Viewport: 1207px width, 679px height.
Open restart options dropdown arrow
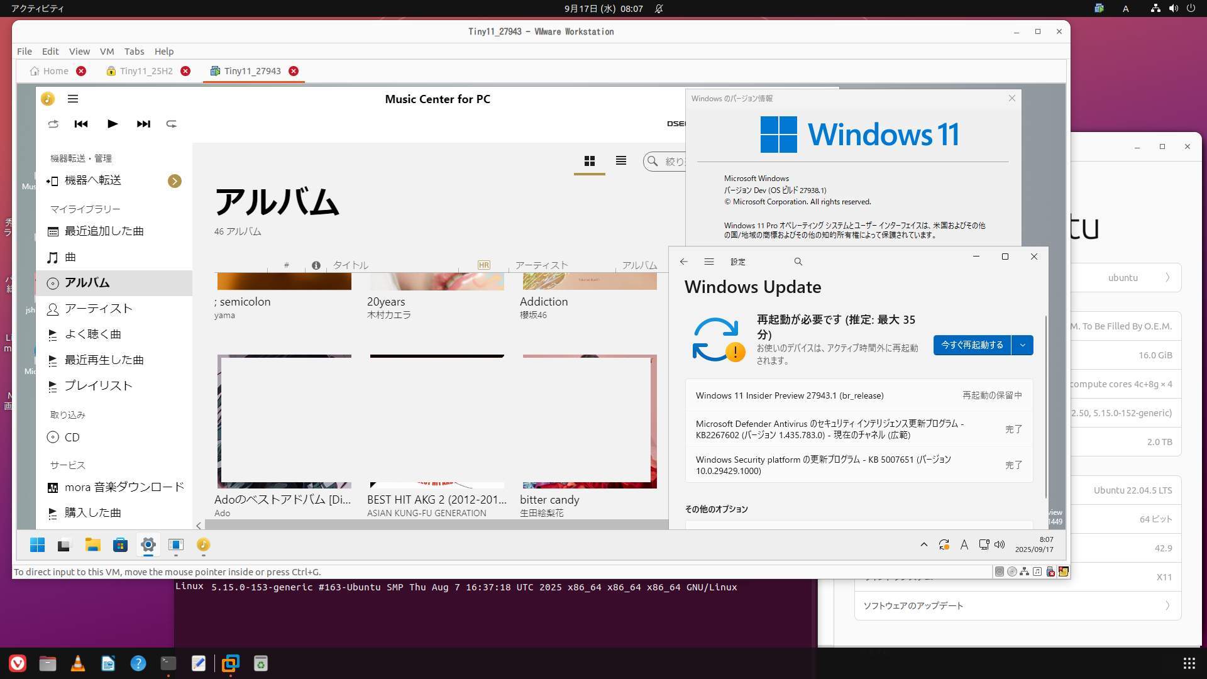pos(1022,345)
